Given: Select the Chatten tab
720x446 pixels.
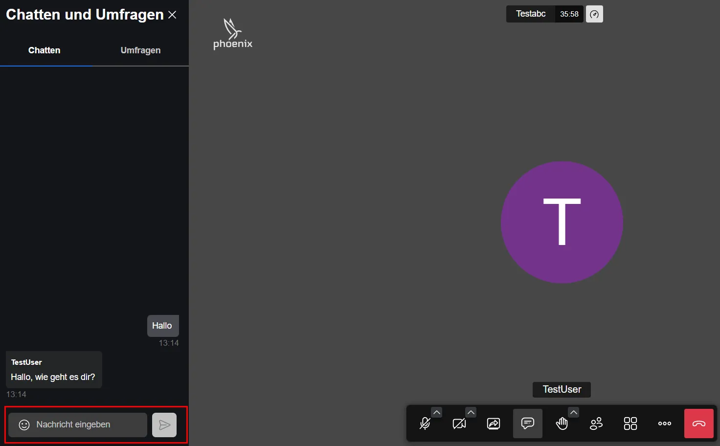Looking at the screenshot, I should point(45,50).
